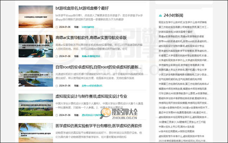The height and width of the screenshot is (143, 228).
Task: Click the 中国大学生计算机设计大赛 excerpt text
Action: point(99,106)
